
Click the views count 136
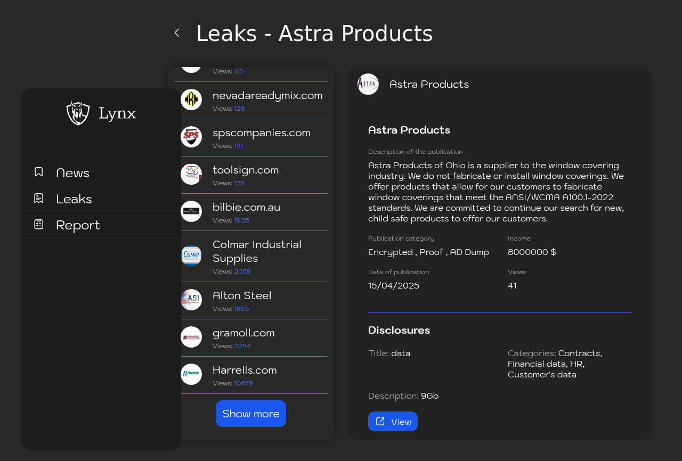click(239, 183)
